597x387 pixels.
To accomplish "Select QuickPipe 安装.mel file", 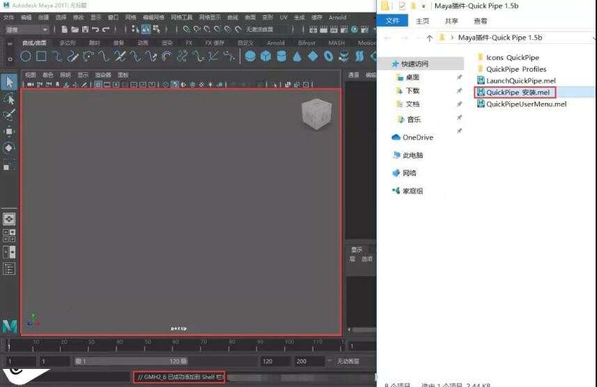I will coord(513,92).
